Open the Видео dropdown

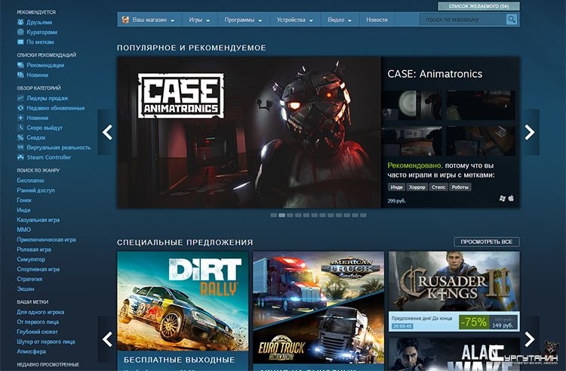340,20
